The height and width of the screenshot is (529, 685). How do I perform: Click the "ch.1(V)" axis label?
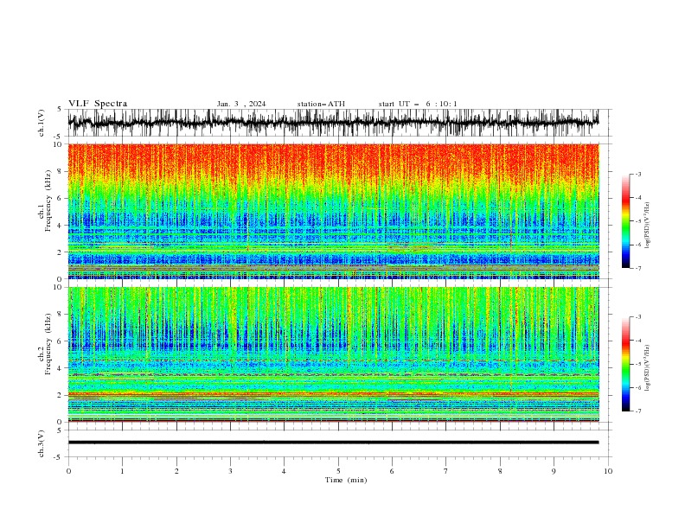pos(42,123)
